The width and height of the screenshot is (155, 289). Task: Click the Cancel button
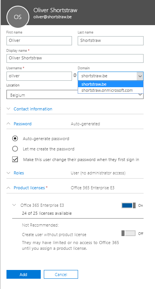61,274
